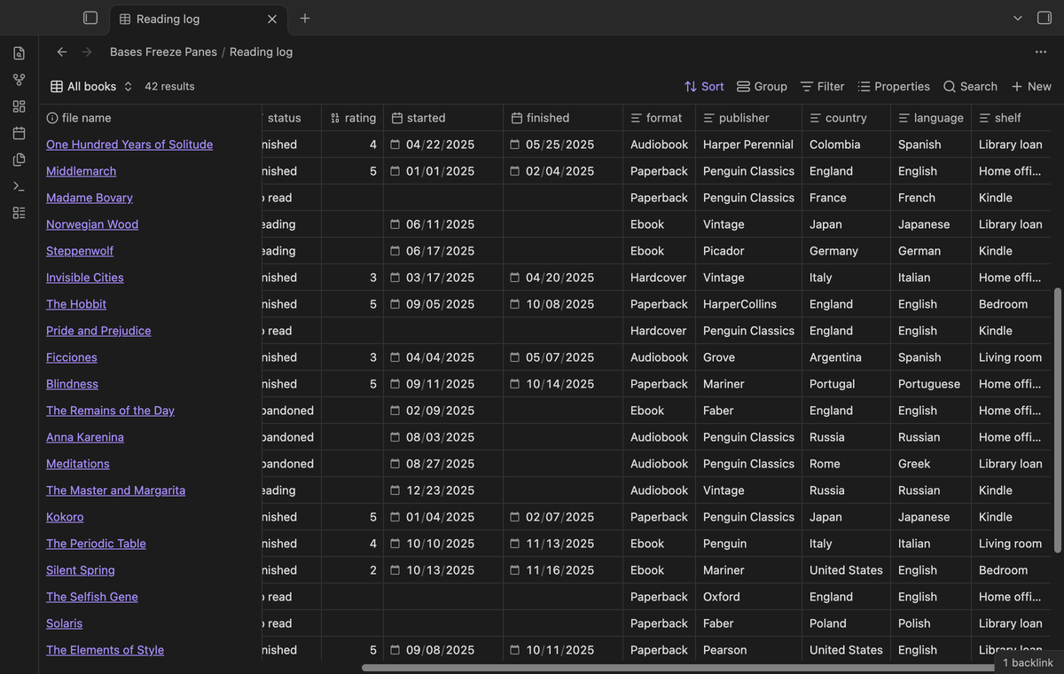Viewport: 1064px width, 674px height.
Task: Open The Remains of the Day link
Action: coord(110,411)
